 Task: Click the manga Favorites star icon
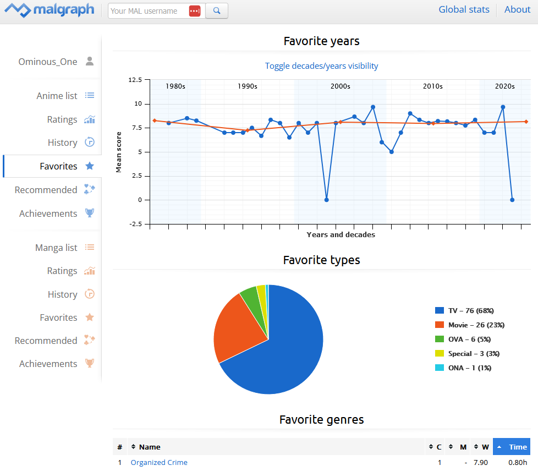tap(90, 317)
